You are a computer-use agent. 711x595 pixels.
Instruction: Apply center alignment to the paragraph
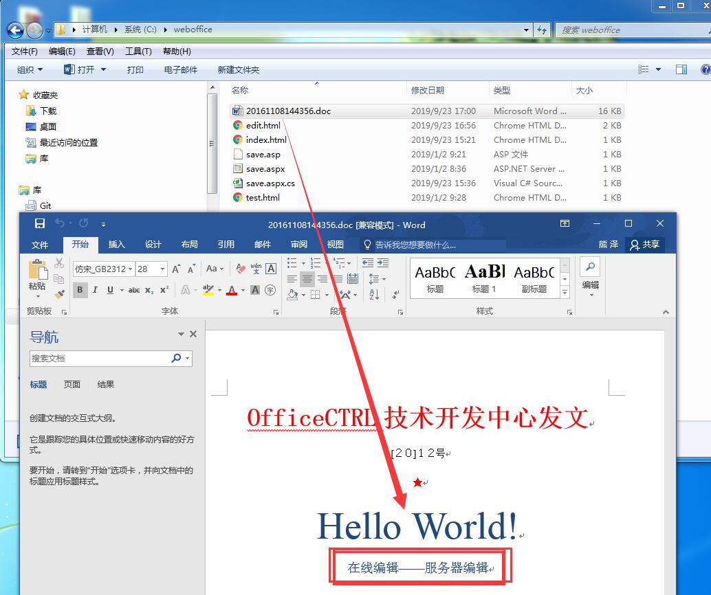point(307,279)
